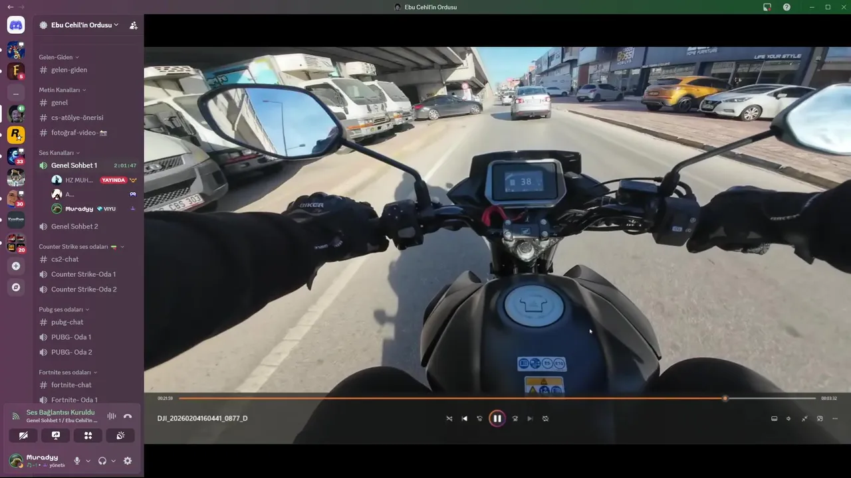Click the seek bar handle
The width and height of the screenshot is (851, 478).
point(725,398)
